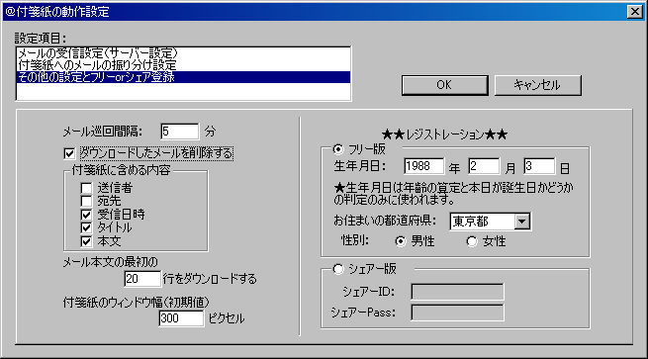Click the birth year field showing 1988
Viewport: 648px width, 359px height.
tap(424, 166)
